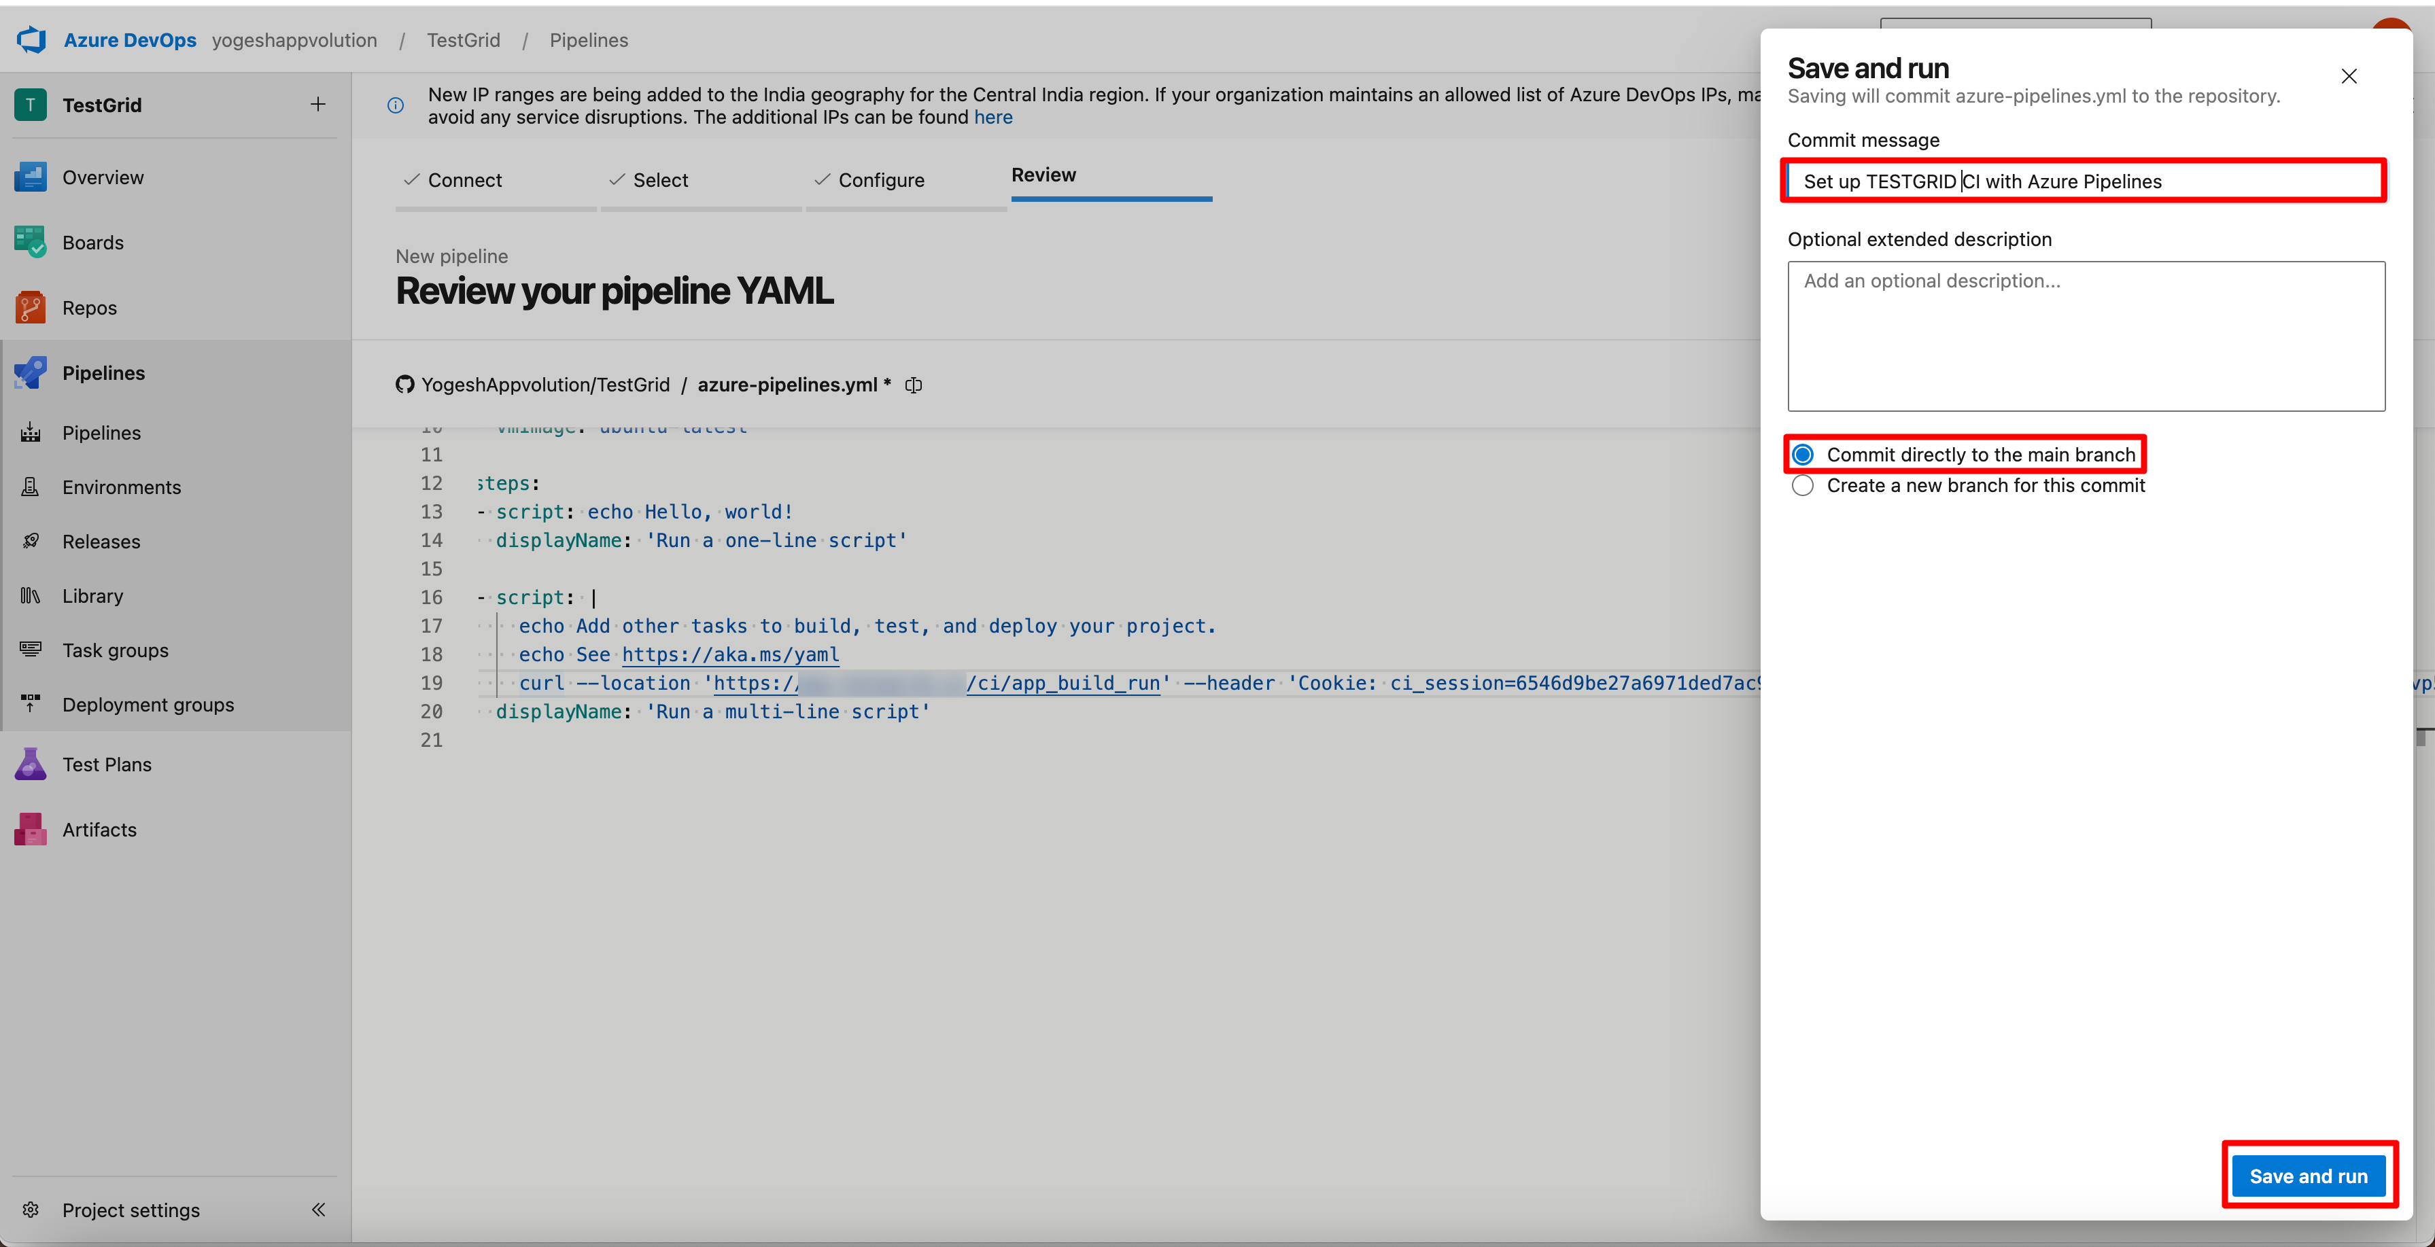Click yogeshappvolution organization breadcrumb
This screenshot has width=2435, height=1247.
294,41
